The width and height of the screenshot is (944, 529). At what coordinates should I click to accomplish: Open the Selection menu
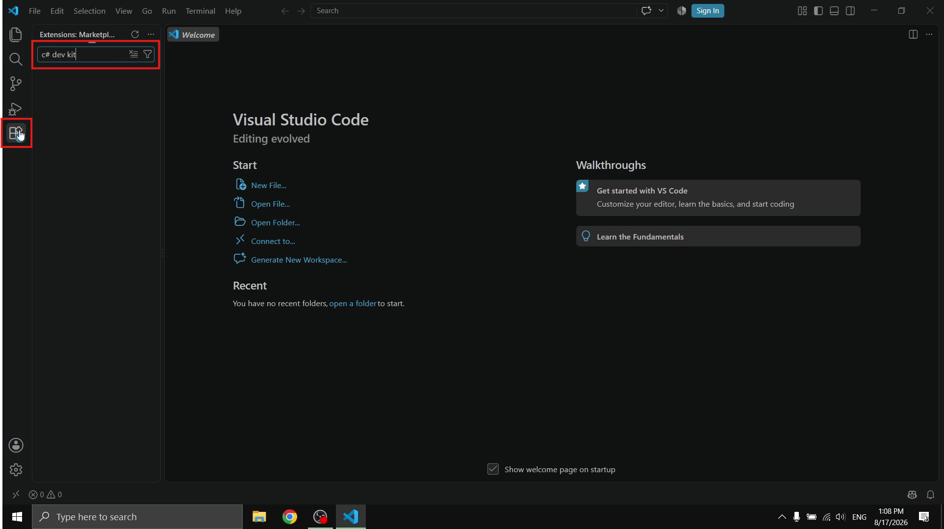pyautogui.click(x=89, y=11)
